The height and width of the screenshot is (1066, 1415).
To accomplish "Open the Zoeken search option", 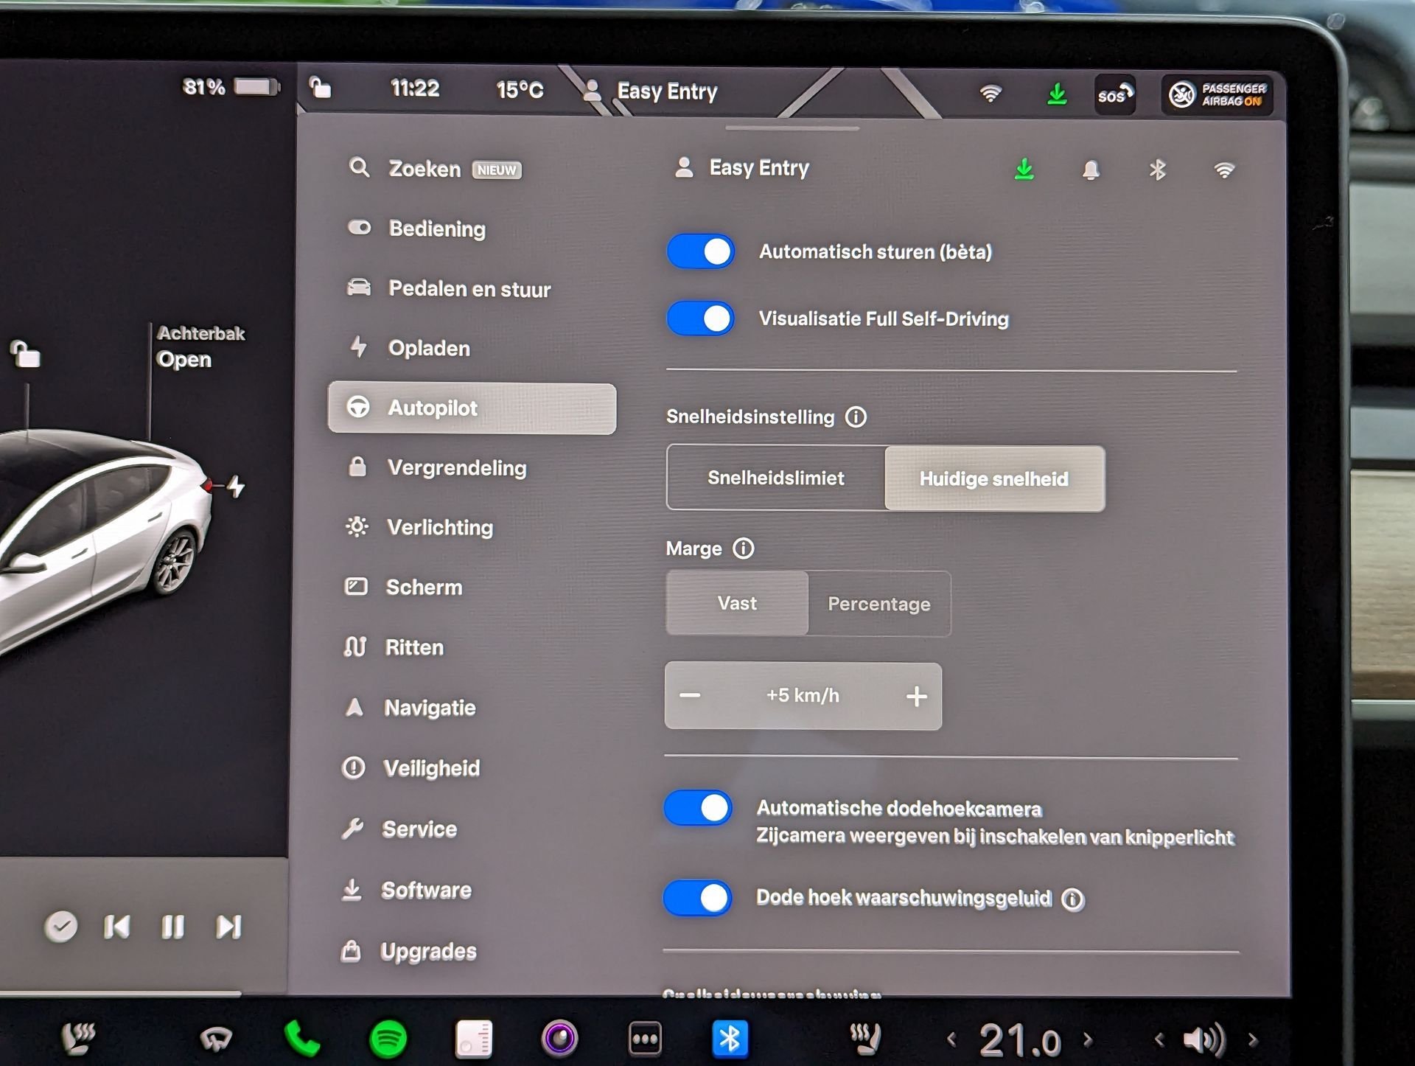I will pyautogui.click(x=435, y=169).
